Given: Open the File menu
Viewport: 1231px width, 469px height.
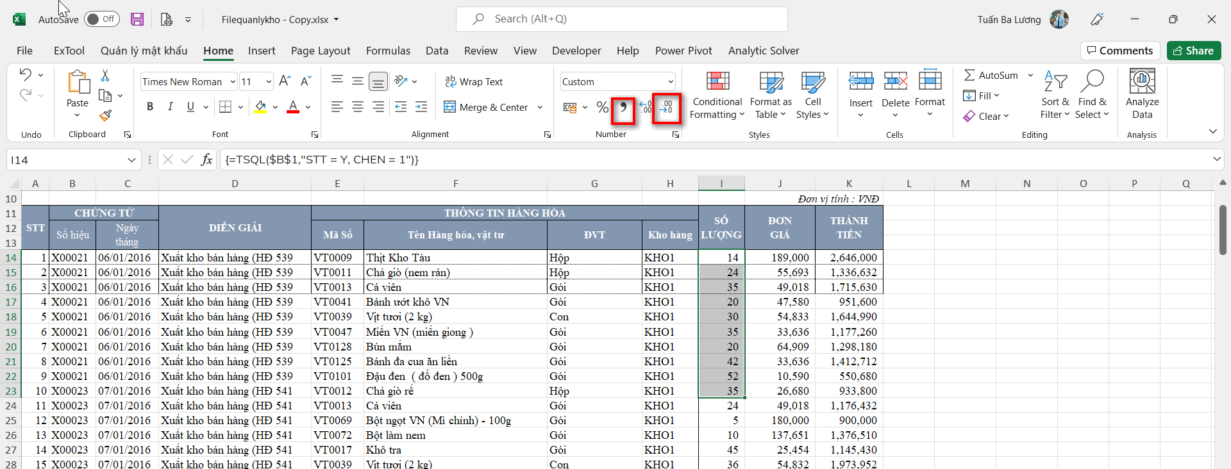Looking at the screenshot, I should click(x=24, y=51).
